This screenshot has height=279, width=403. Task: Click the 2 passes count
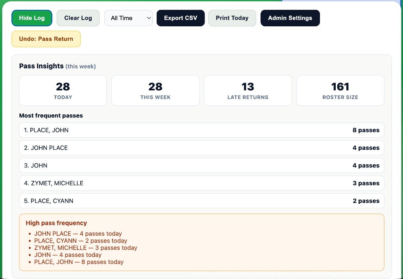[x=366, y=201]
